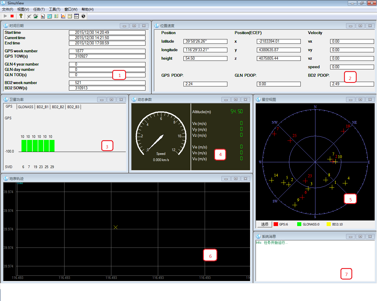Screen dimensions: 377x301
Task: Stop the task with the red square icon
Action: tap(12, 16)
